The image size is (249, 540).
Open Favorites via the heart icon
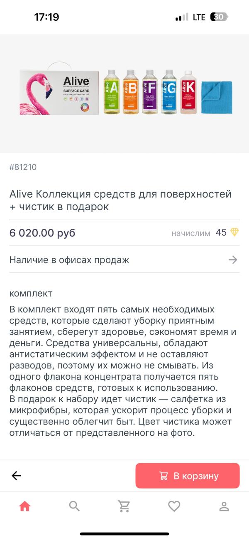click(x=174, y=506)
